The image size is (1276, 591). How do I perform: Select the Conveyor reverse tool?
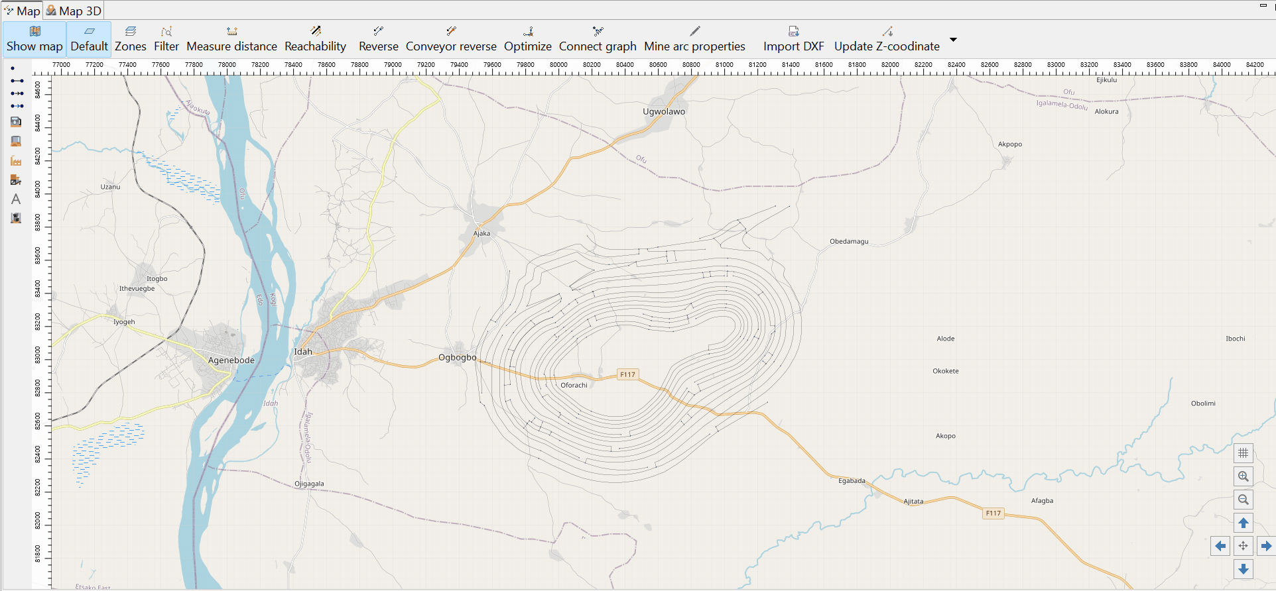451,39
